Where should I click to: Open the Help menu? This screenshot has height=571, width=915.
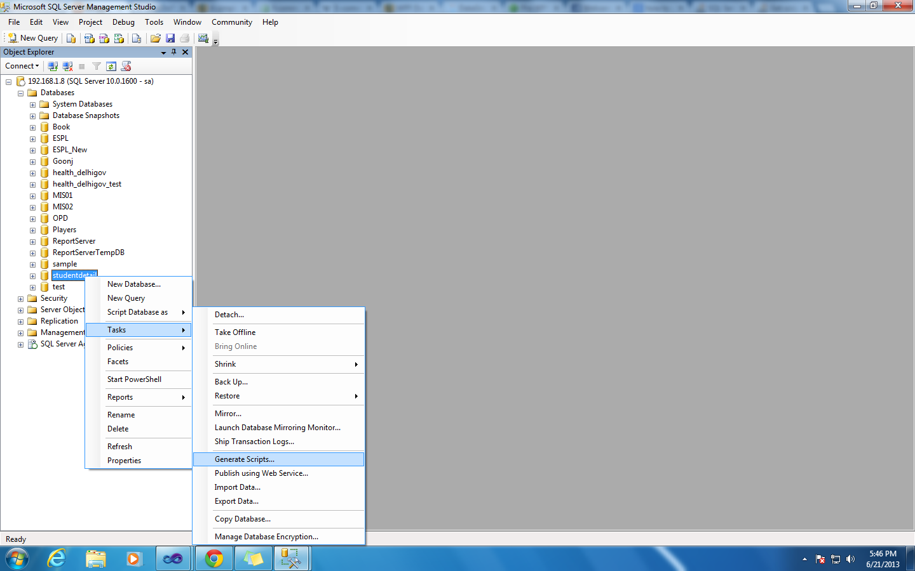270,22
